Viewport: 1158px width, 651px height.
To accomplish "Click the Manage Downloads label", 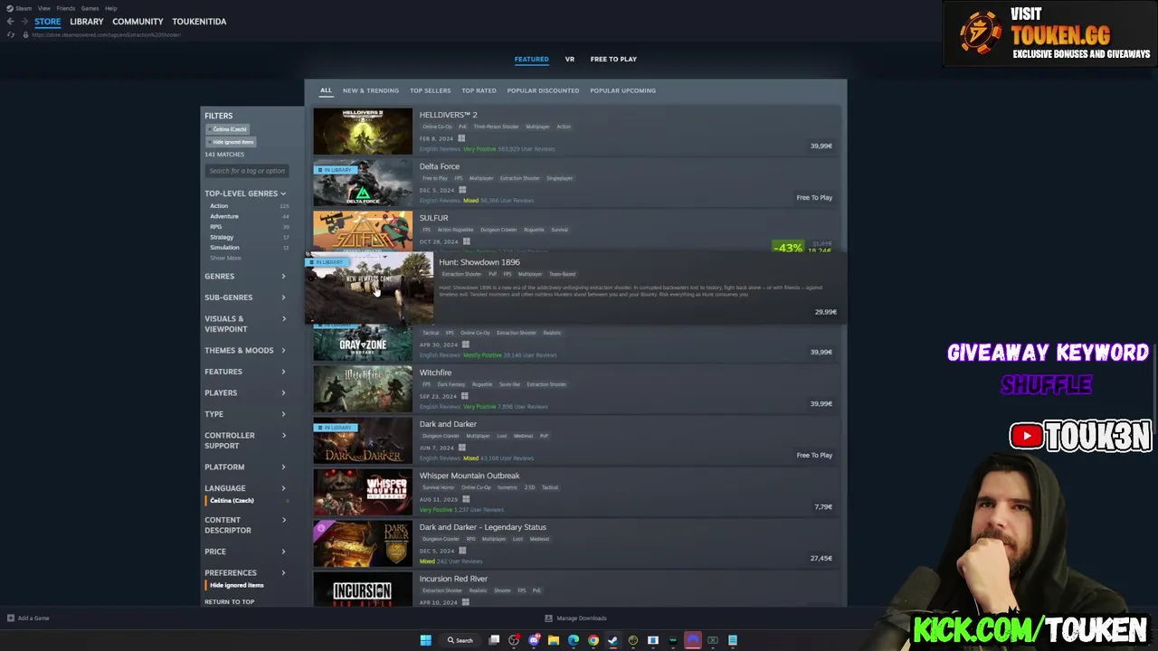I will tap(582, 618).
